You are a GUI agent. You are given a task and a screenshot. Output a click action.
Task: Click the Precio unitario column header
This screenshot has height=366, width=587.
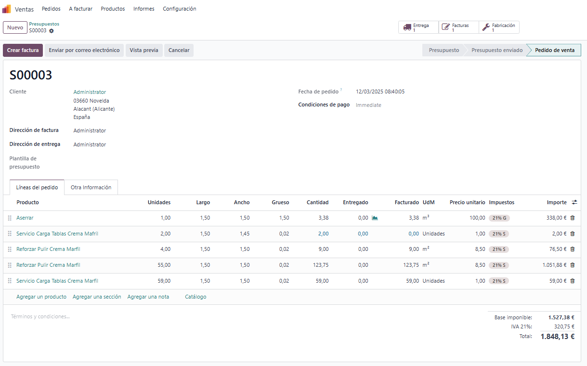tap(467, 202)
